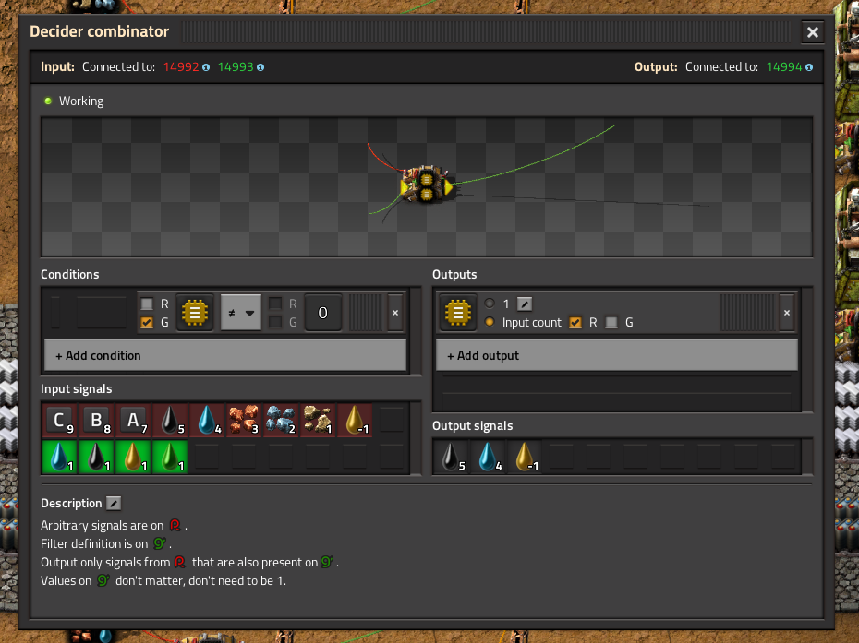Click the edit pencil beside output constant 1
Viewport: 859px width, 643px height.
(525, 304)
